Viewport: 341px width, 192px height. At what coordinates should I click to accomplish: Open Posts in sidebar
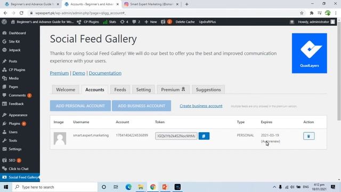click(x=13, y=61)
